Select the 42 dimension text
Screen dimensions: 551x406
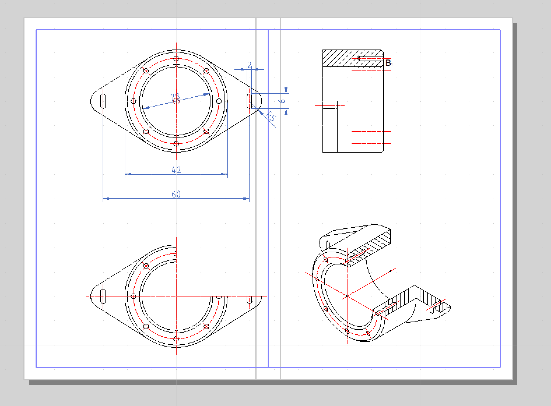click(x=176, y=170)
